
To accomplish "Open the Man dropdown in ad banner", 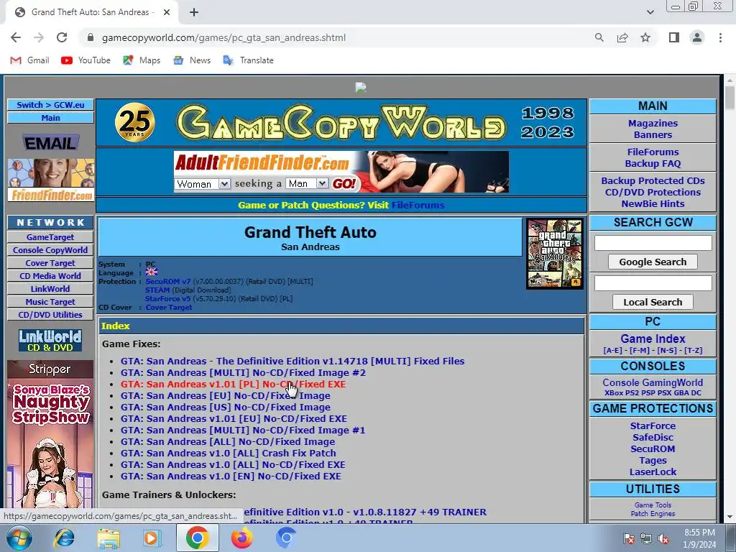I will tap(307, 183).
